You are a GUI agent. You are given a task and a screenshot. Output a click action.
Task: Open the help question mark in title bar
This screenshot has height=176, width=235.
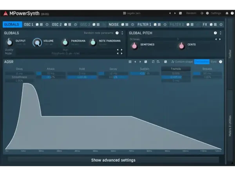[x=232, y=13]
